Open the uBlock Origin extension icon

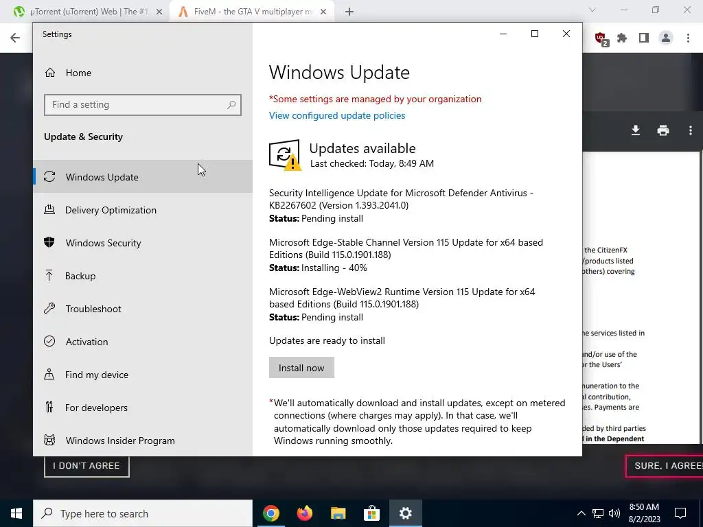(x=601, y=38)
